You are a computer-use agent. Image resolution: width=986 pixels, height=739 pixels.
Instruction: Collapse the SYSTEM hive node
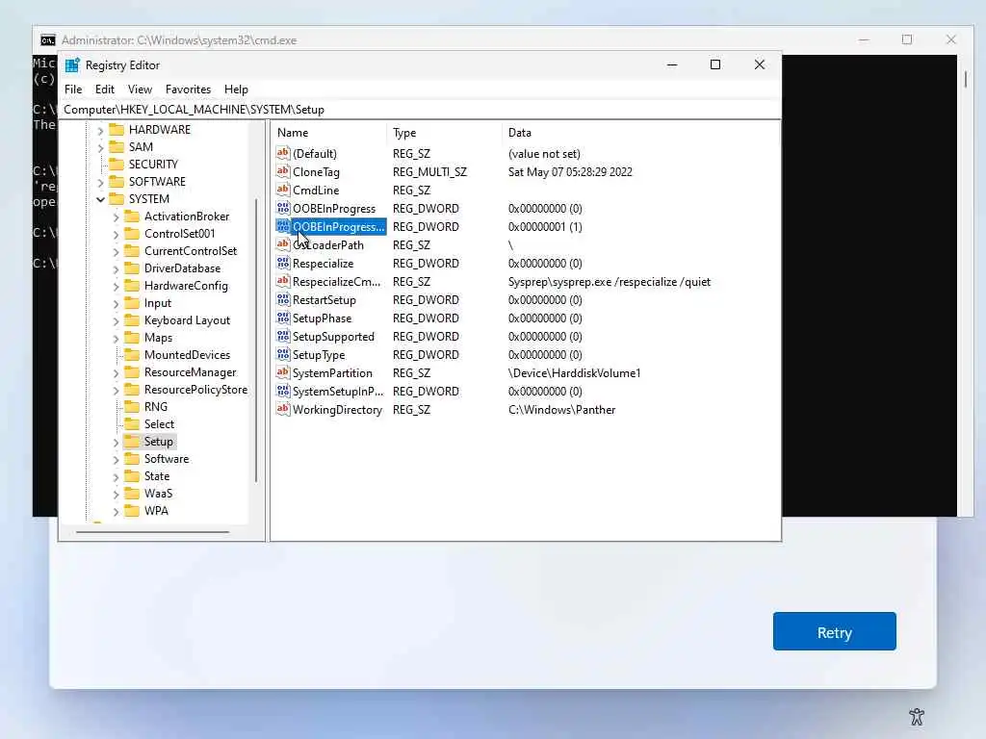pos(100,199)
